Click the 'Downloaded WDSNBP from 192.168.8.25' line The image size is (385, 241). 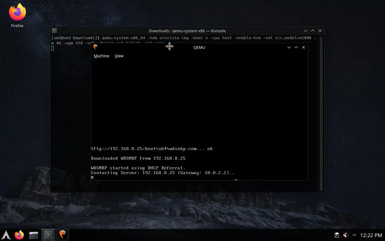(x=138, y=158)
